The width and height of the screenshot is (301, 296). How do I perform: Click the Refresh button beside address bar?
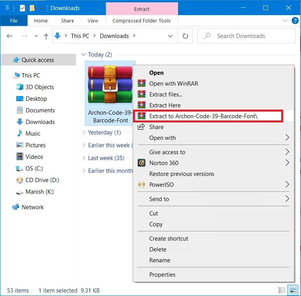coord(185,36)
